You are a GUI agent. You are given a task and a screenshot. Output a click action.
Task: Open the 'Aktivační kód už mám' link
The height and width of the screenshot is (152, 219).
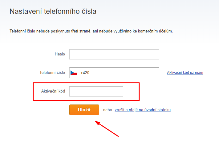[x=185, y=73]
